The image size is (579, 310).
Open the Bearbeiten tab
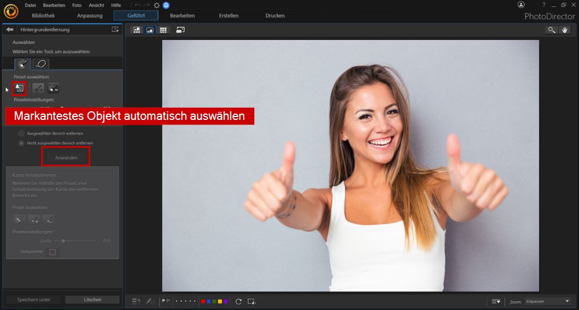182,16
